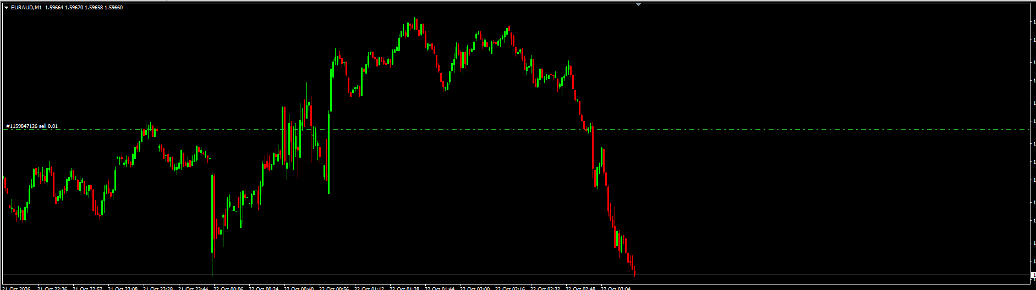The image size is (1036, 290).
Task: Click the high price value 1.59670
Action: pyautogui.click(x=74, y=8)
